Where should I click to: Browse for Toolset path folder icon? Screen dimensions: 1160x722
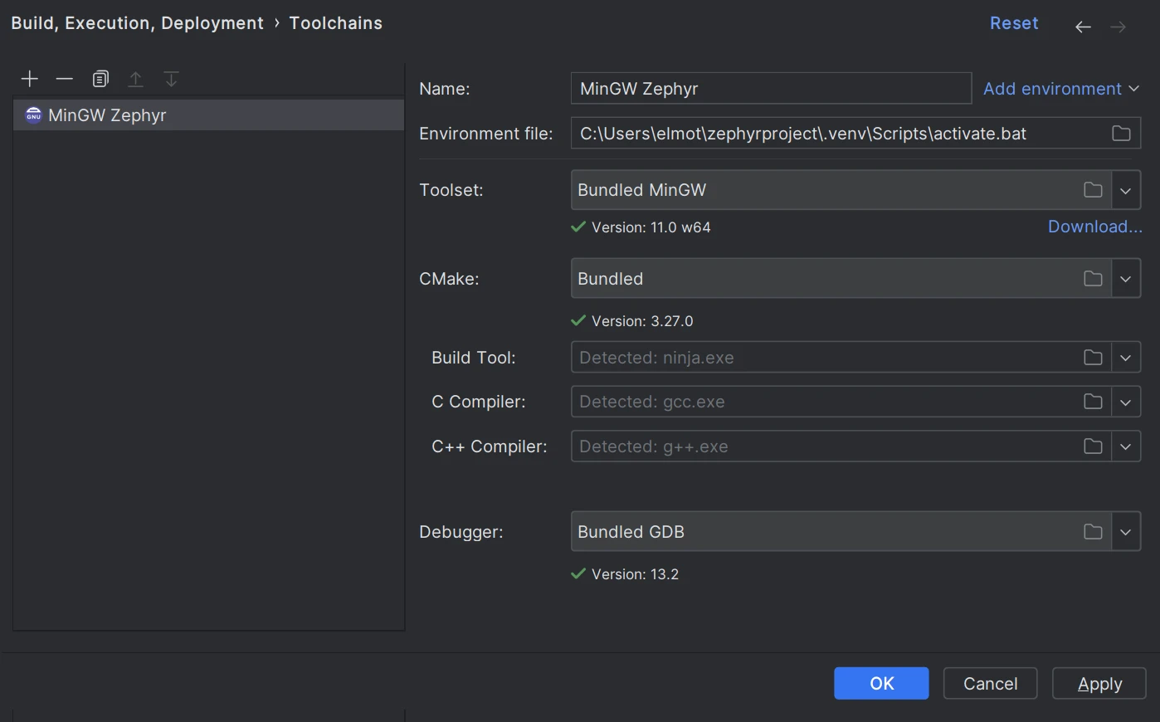tap(1093, 190)
